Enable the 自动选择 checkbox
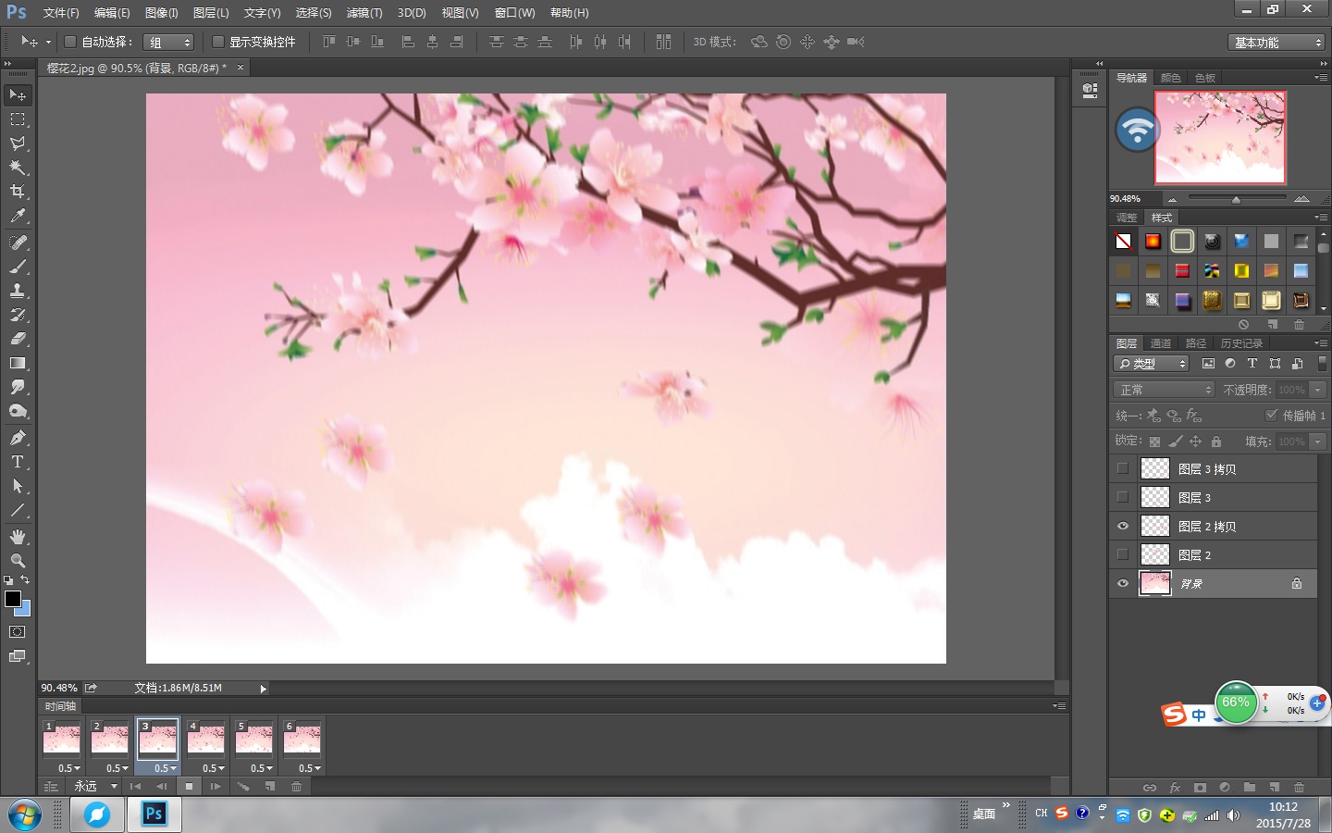This screenshot has height=833, width=1332. click(x=69, y=42)
